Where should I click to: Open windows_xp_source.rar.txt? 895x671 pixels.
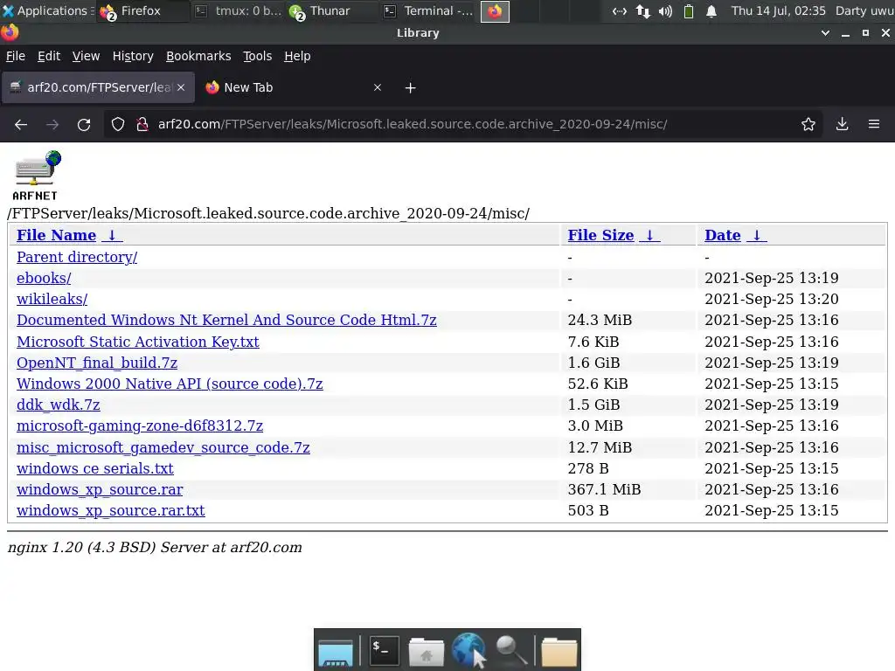point(111,510)
